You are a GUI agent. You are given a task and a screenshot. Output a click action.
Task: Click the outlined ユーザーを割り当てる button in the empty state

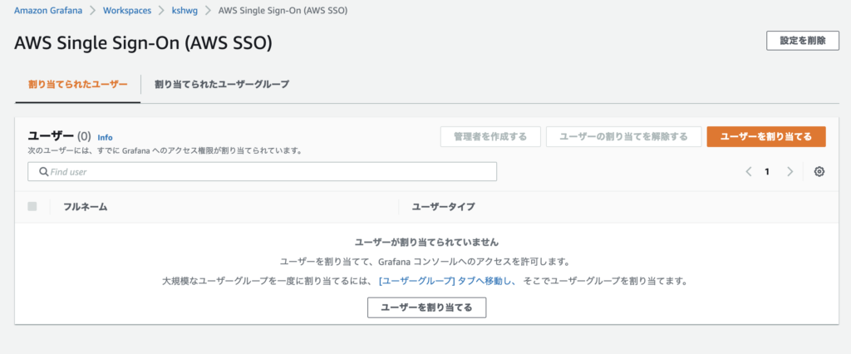pos(426,307)
